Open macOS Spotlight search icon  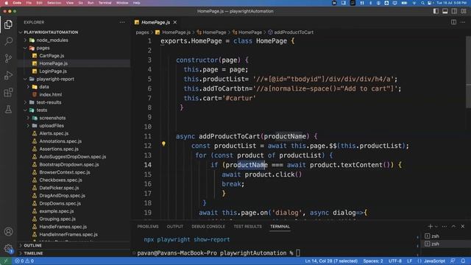pyautogui.click(x=422, y=3)
